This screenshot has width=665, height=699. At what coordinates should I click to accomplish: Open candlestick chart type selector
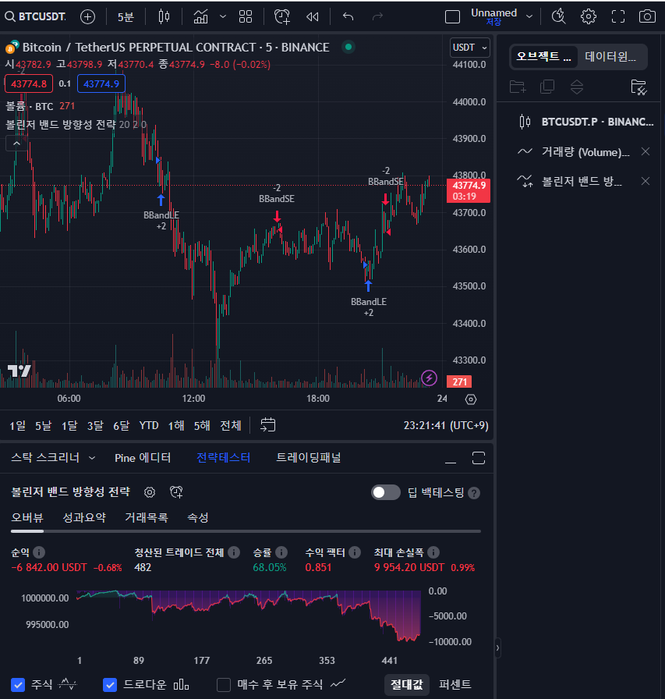tap(164, 17)
